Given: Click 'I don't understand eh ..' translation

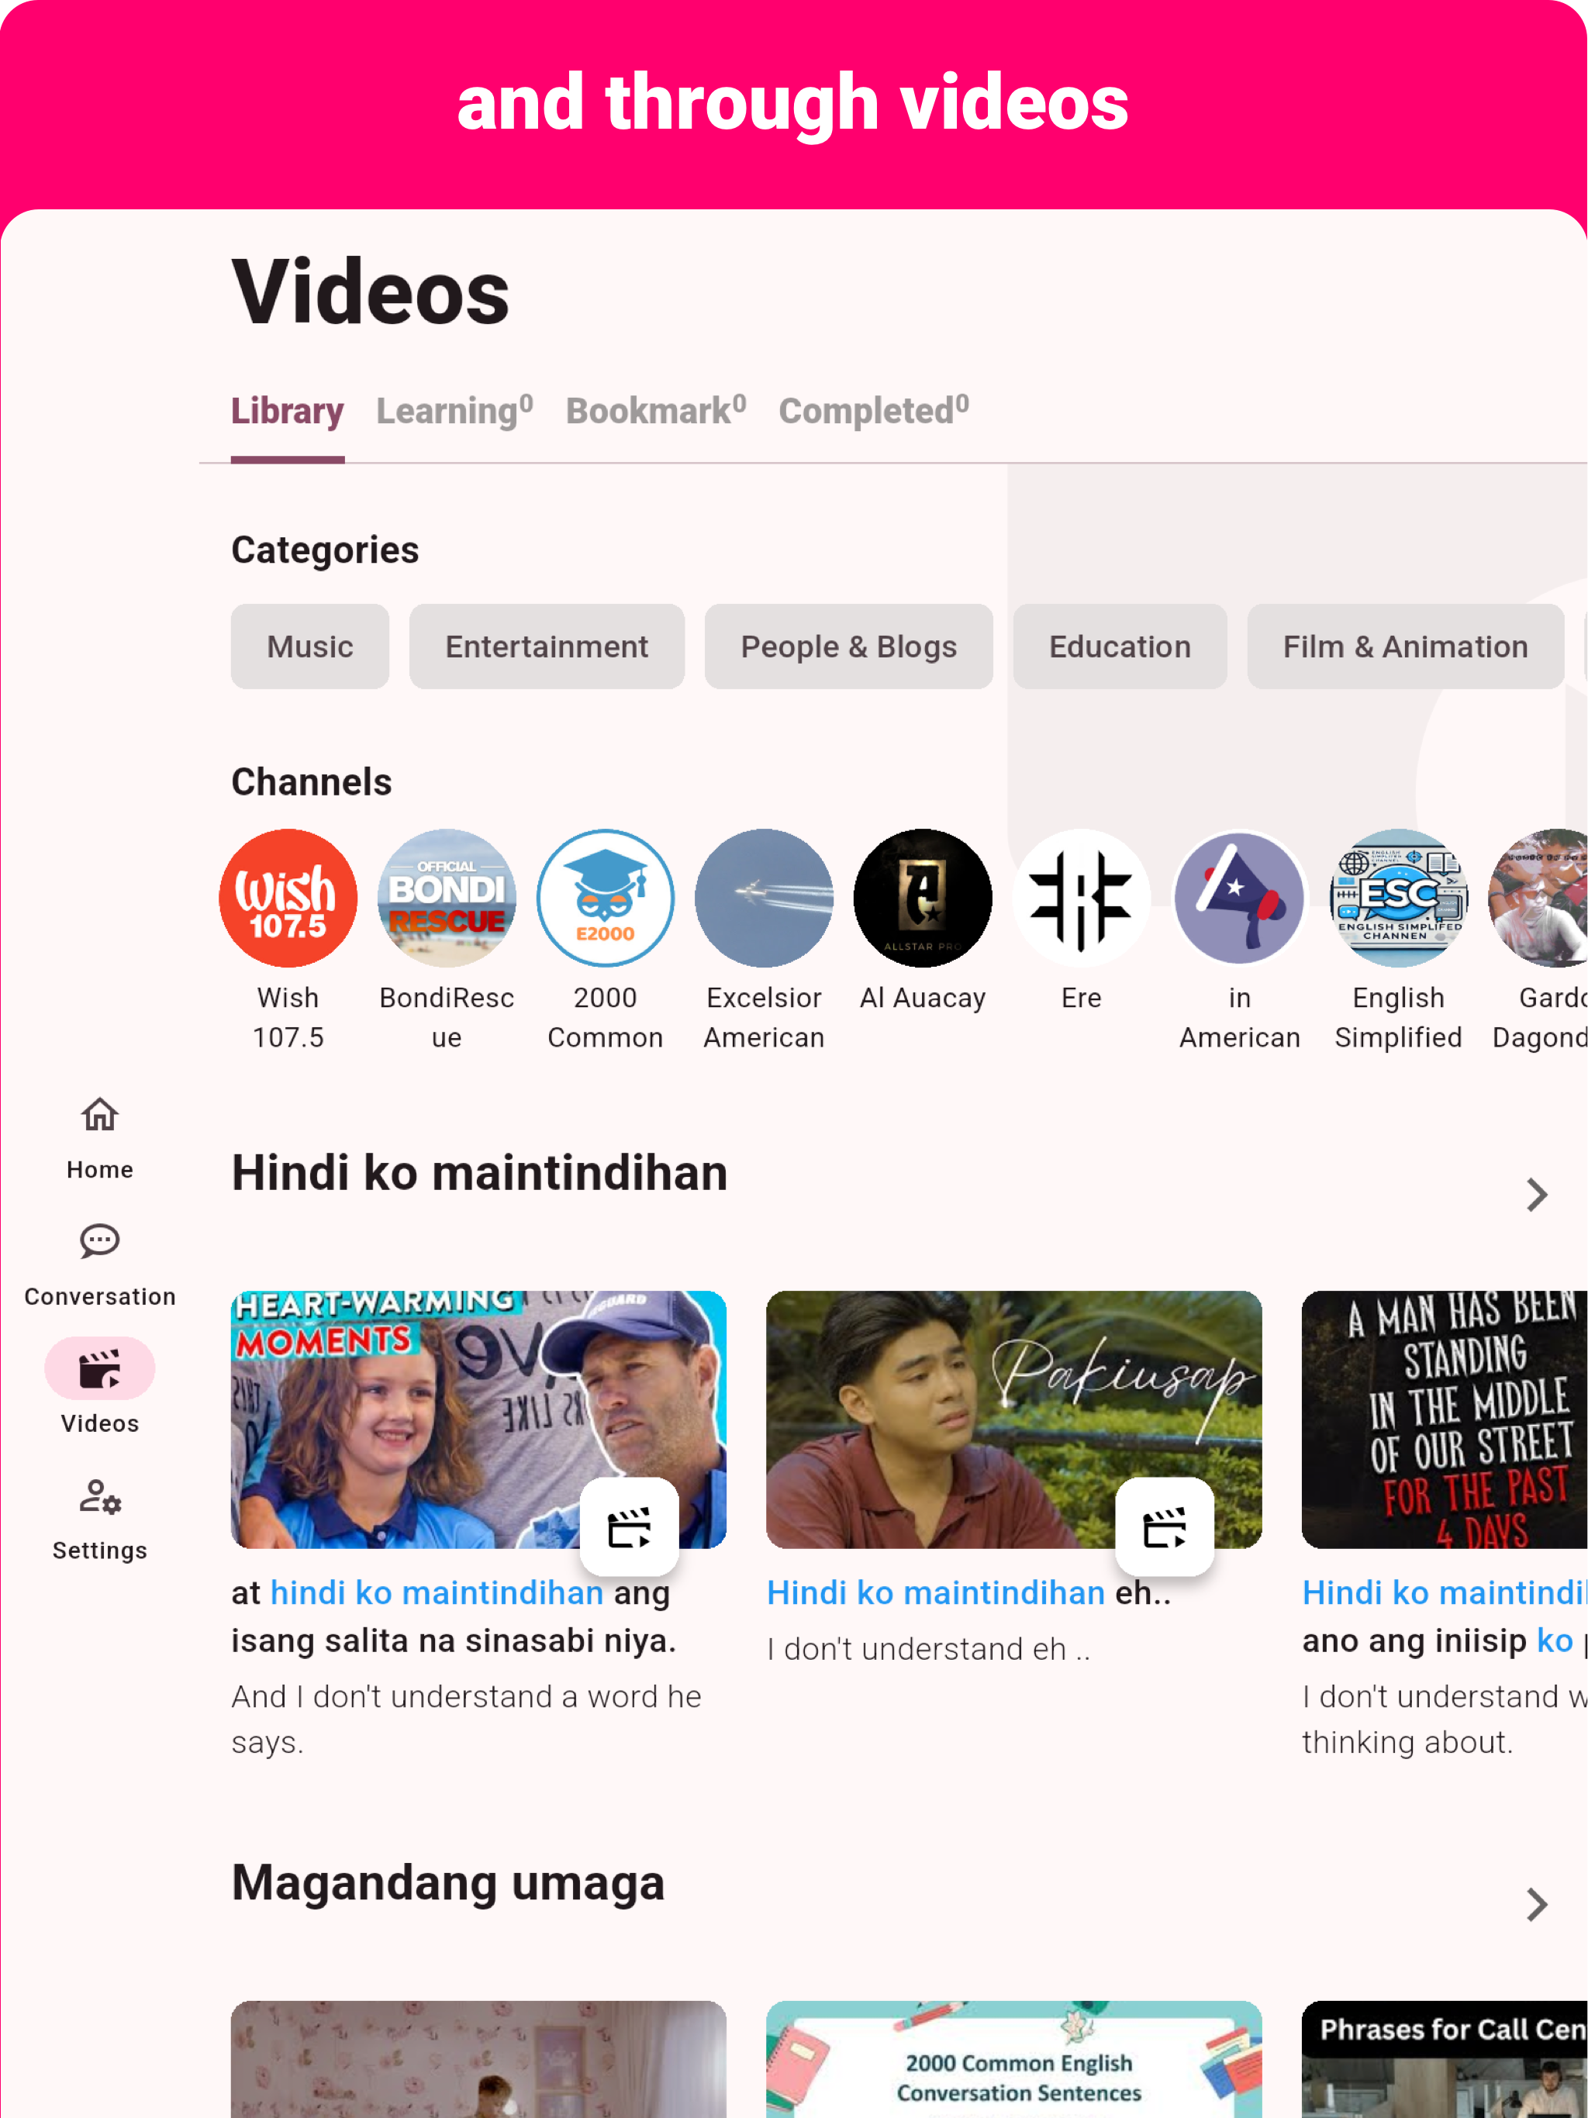Looking at the screenshot, I should point(928,1649).
